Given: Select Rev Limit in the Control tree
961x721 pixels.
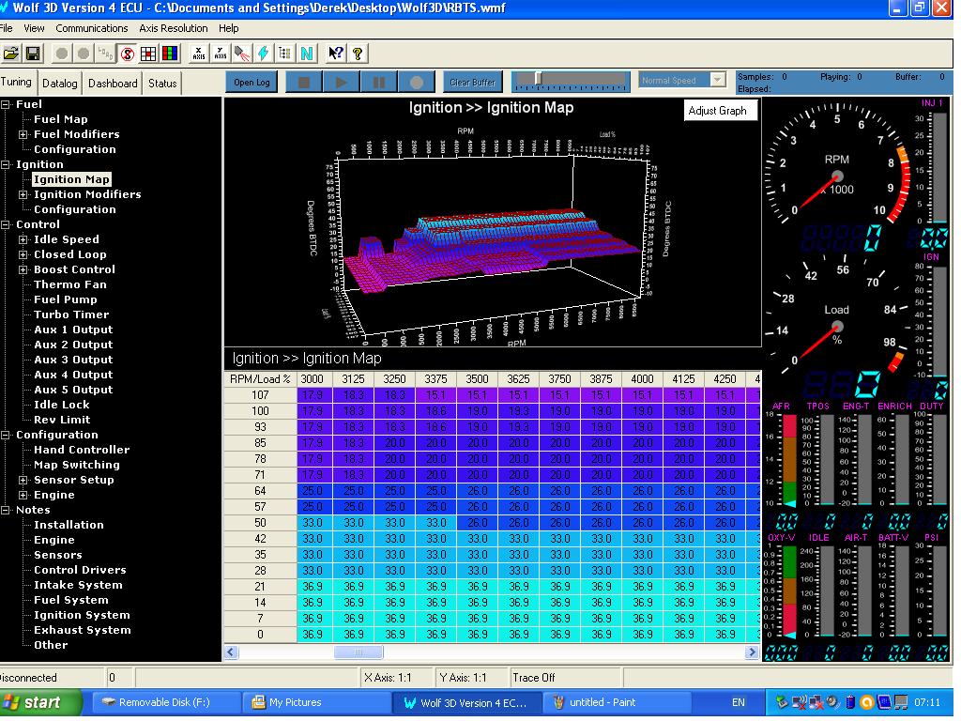Looking at the screenshot, I should pyautogui.click(x=62, y=420).
